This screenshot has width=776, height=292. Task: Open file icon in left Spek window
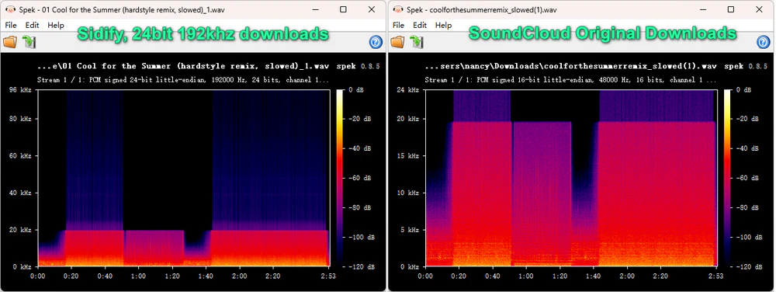[x=10, y=42]
